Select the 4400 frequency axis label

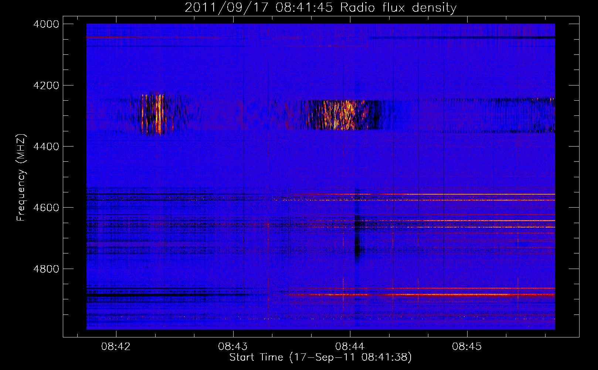[46, 147]
